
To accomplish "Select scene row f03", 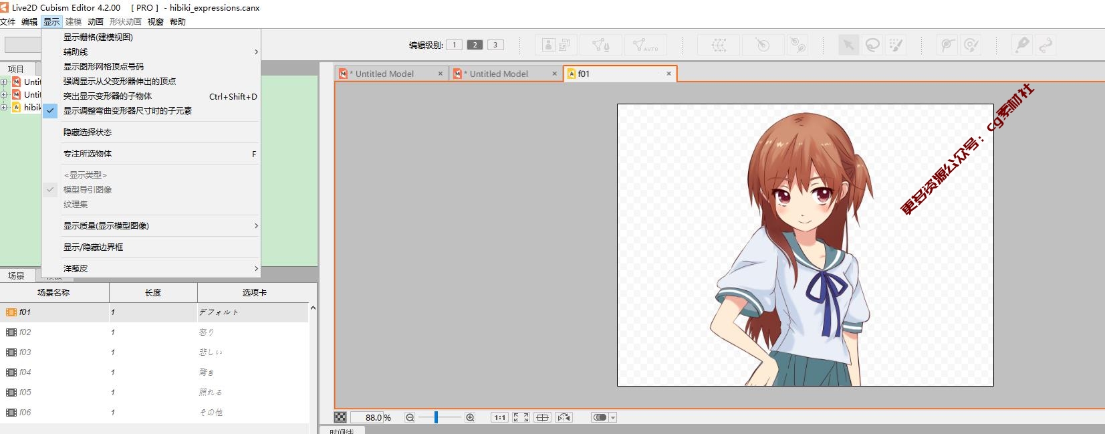I will (x=154, y=352).
